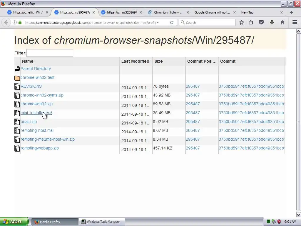Close the 'n/295487/' tab
This screenshot has width=301, height=226.
point(94,12)
